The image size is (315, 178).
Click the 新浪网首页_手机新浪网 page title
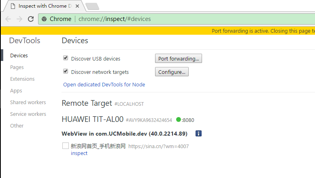tap(98, 146)
